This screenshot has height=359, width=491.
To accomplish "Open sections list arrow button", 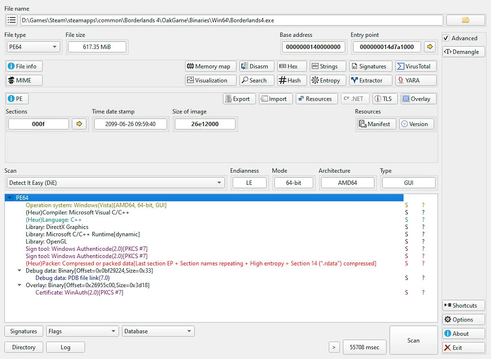I will (79, 124).
